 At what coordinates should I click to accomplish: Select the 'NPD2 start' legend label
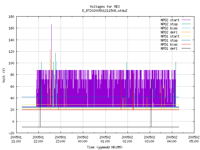pyautogui.click(x=170, y=20)
